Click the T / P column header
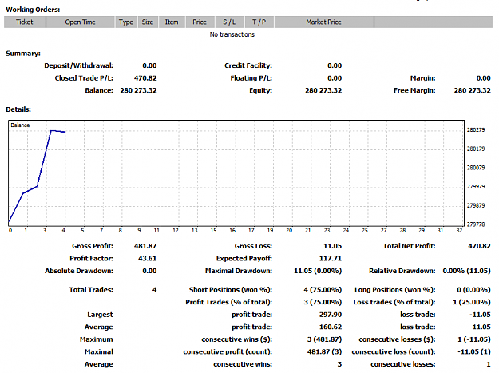The image size is (499, 373). click(259, 22)
